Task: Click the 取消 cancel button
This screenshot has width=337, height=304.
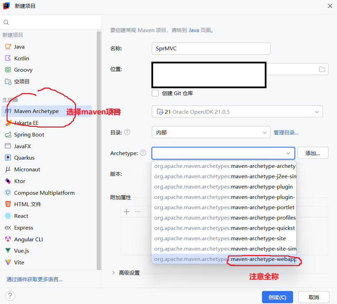Action: point(313,297)
